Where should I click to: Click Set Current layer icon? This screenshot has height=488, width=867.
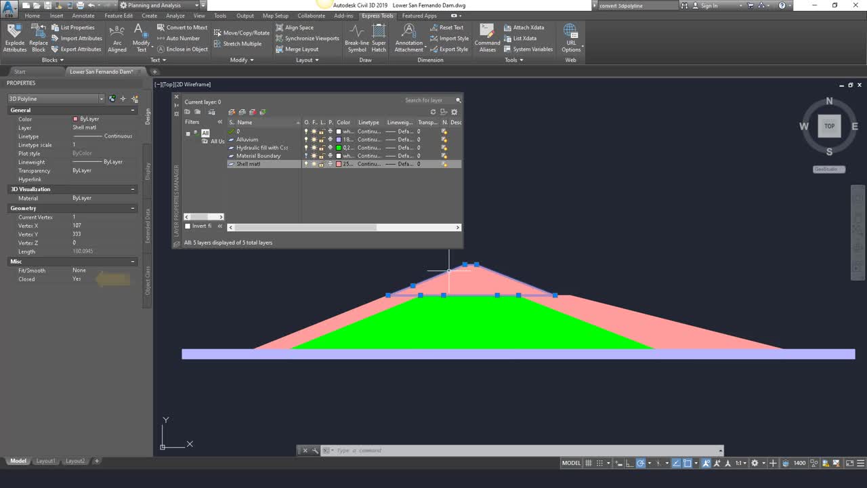263,112
